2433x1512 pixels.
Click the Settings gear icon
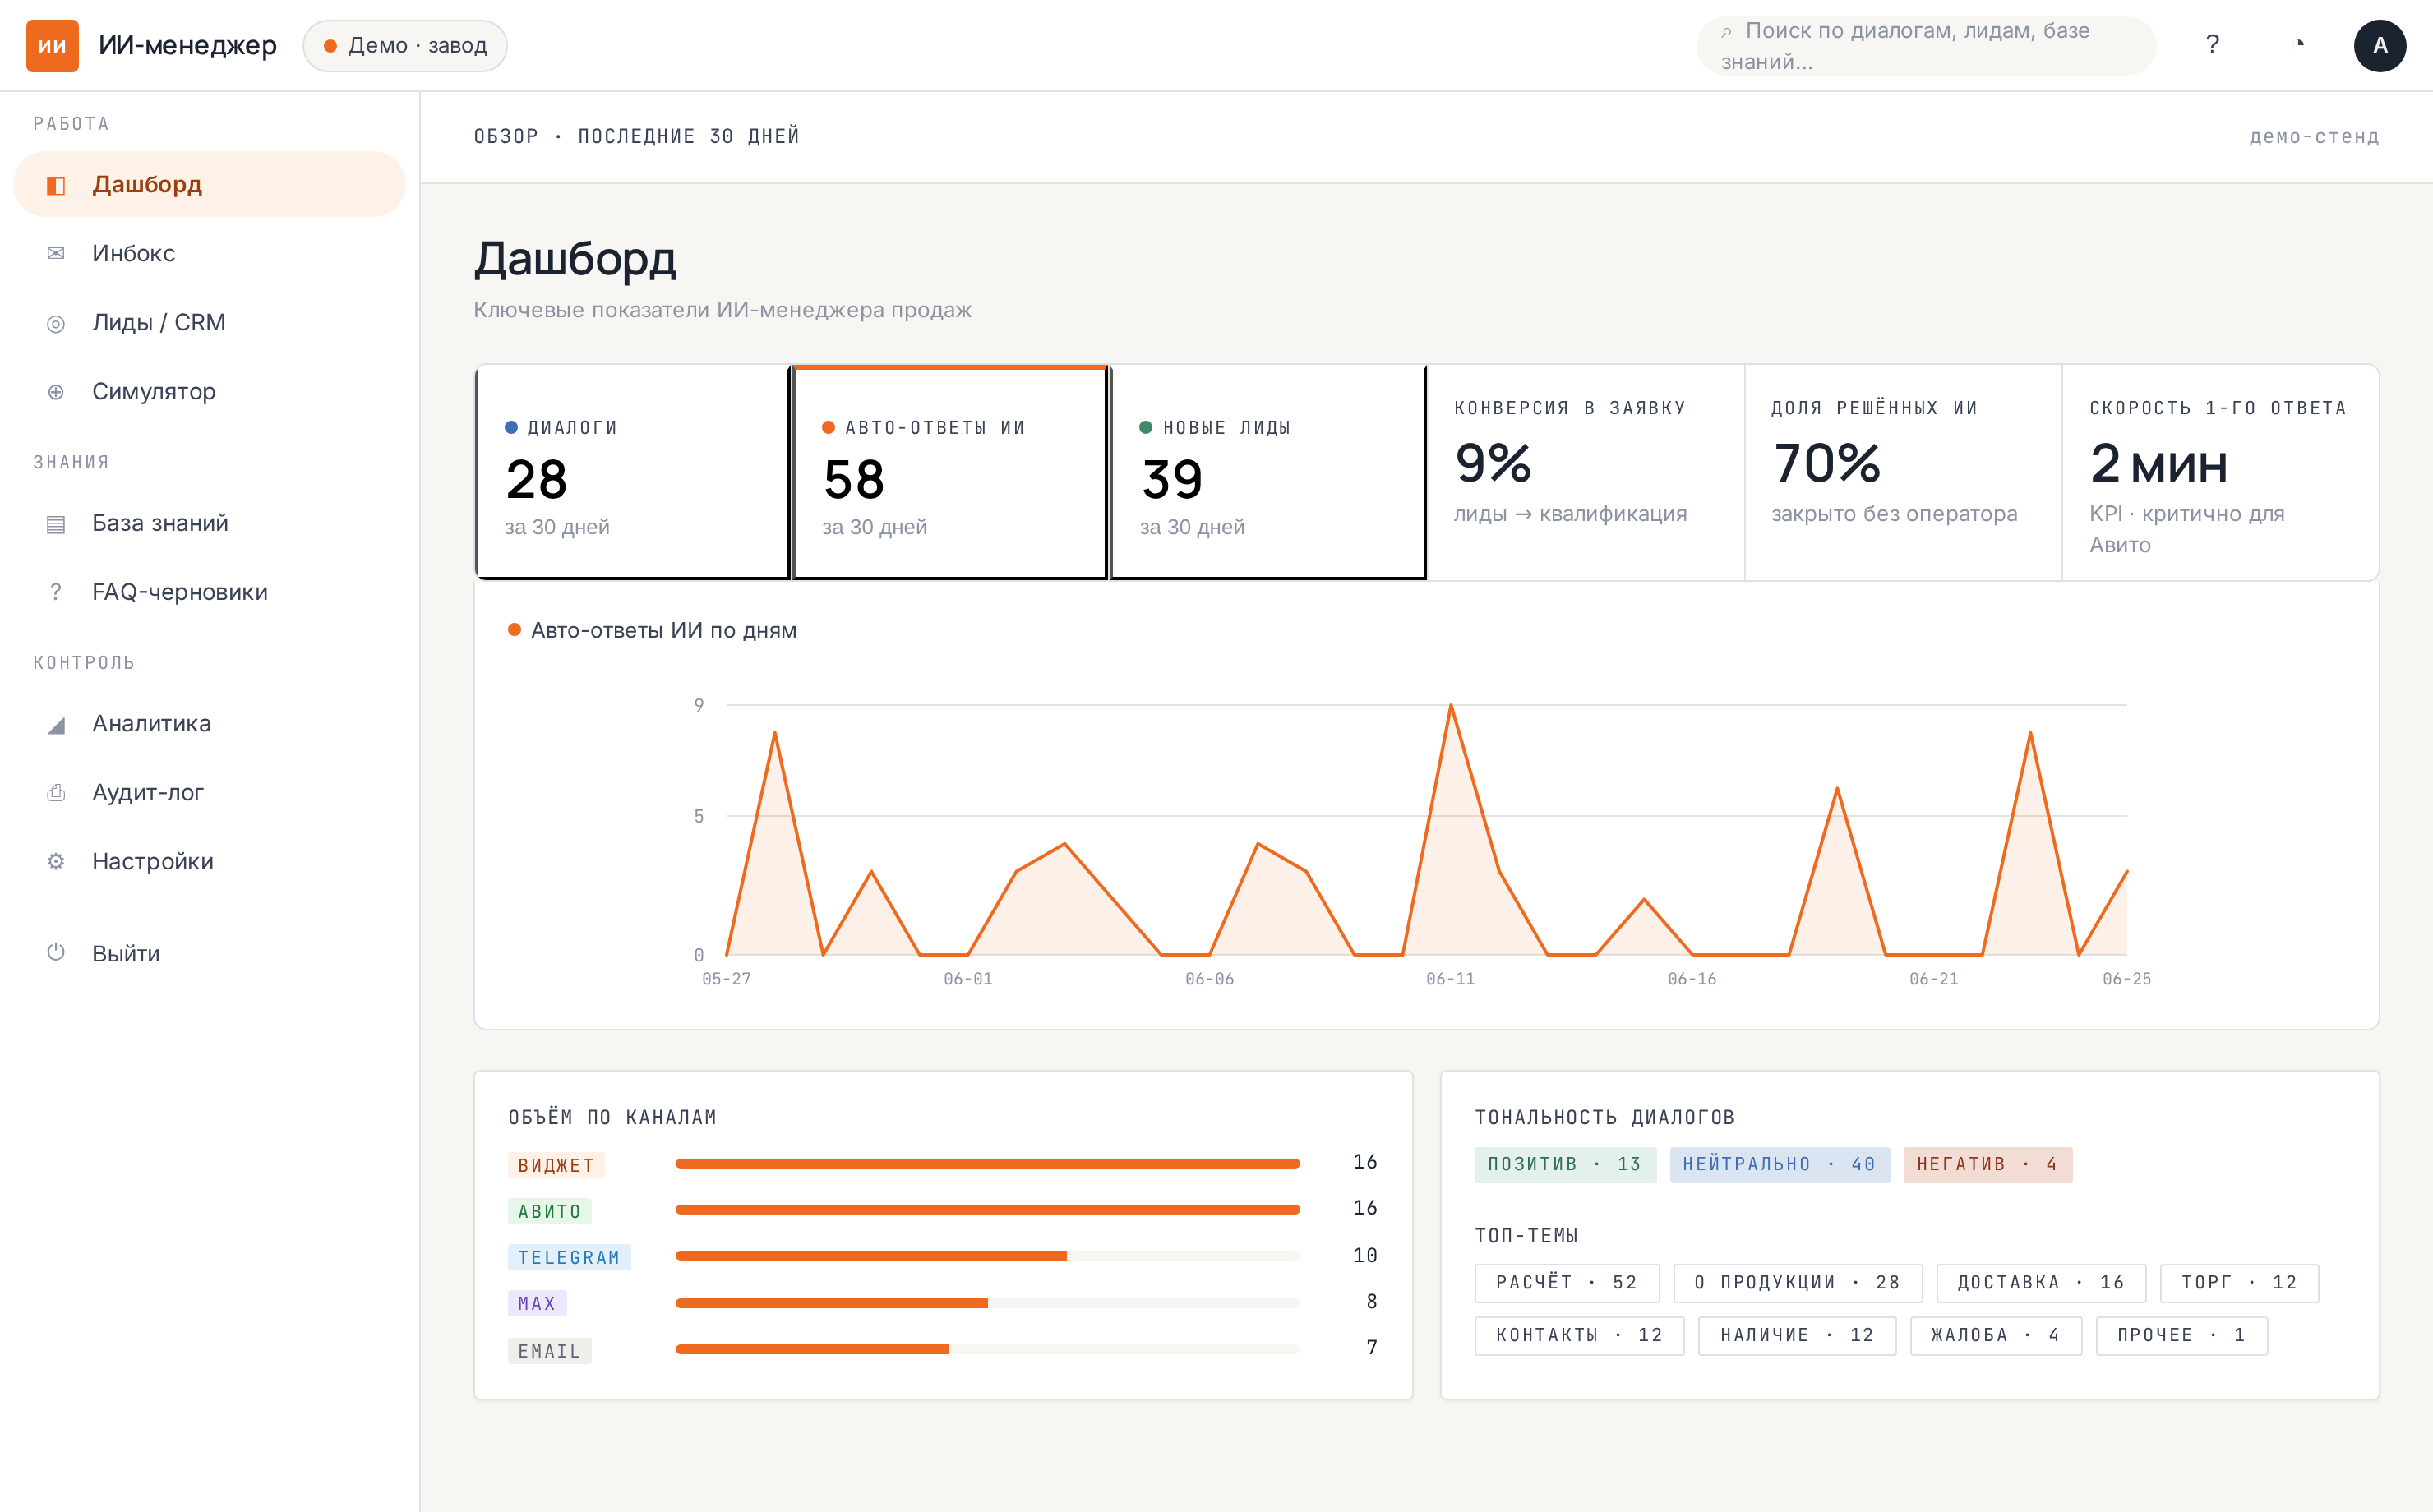56,861
